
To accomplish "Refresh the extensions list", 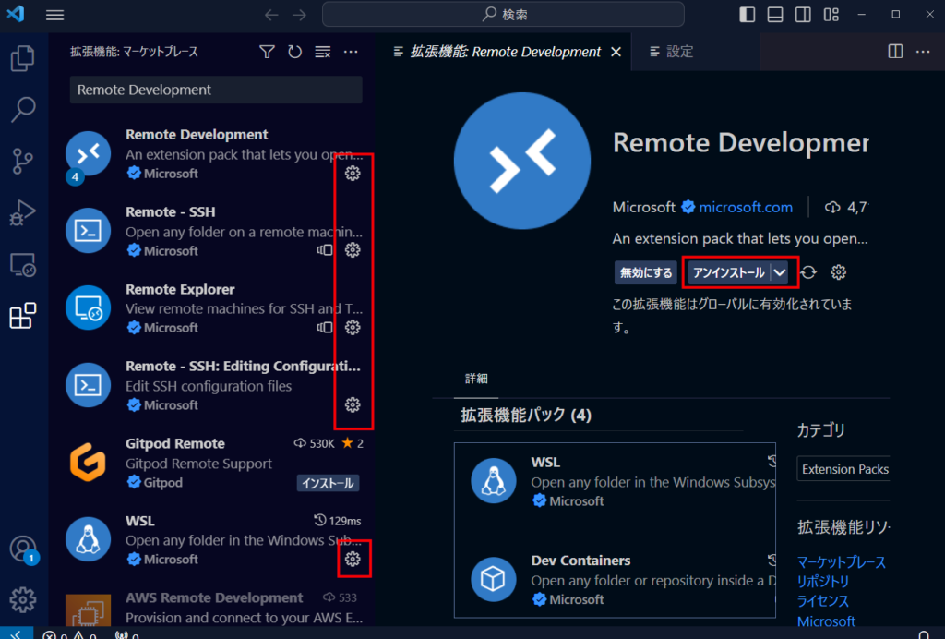I will [294, 52].
